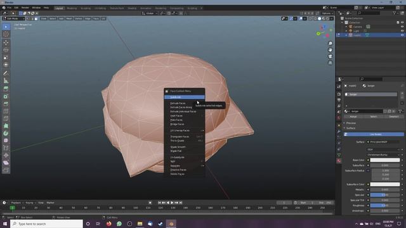Screen dimensions: 406x228
Task: Select the Cursor tool in toolbar
Action: 6,34
